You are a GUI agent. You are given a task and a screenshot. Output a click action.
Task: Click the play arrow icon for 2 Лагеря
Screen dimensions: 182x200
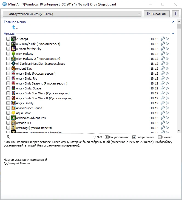coord(167,39)
